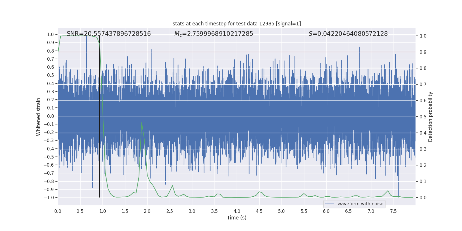Click the 4.0 tick label on time axis
This screenshot has width=462, height=231.
point(236,211)
